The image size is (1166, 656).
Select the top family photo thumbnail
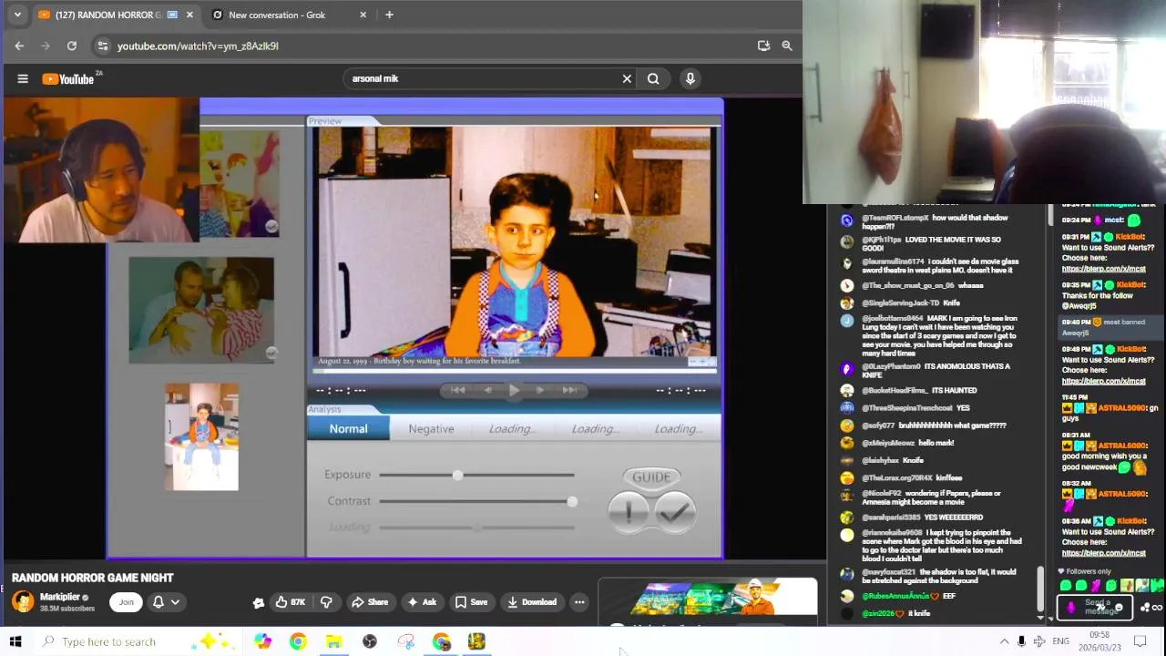[x=240, y=183]
